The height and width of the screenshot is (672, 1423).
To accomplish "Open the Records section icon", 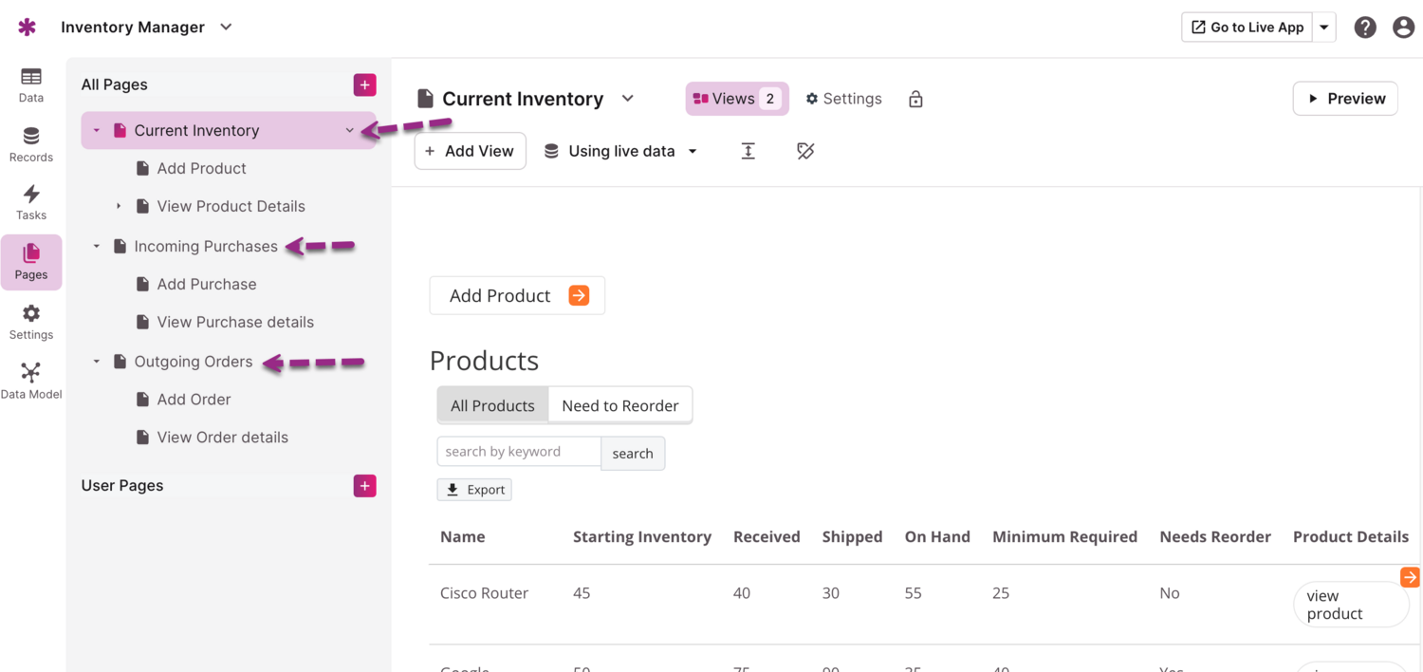I will (31, 143).
